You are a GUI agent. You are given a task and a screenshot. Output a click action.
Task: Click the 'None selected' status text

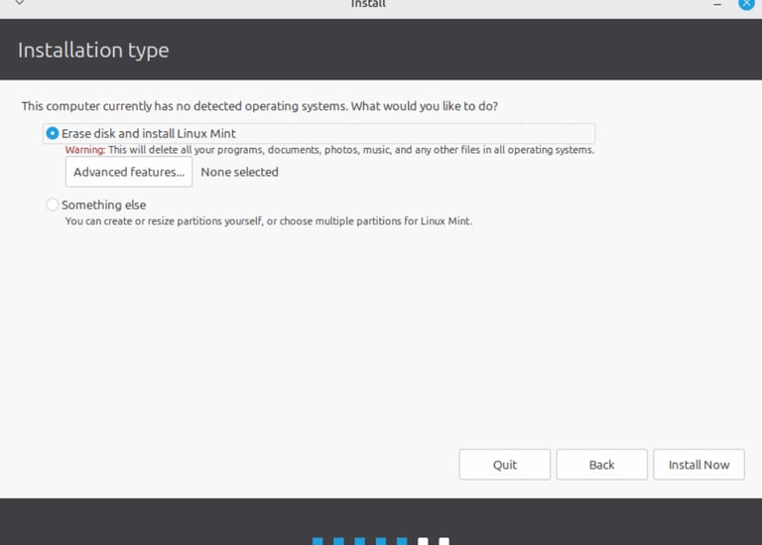click(239, 172)
